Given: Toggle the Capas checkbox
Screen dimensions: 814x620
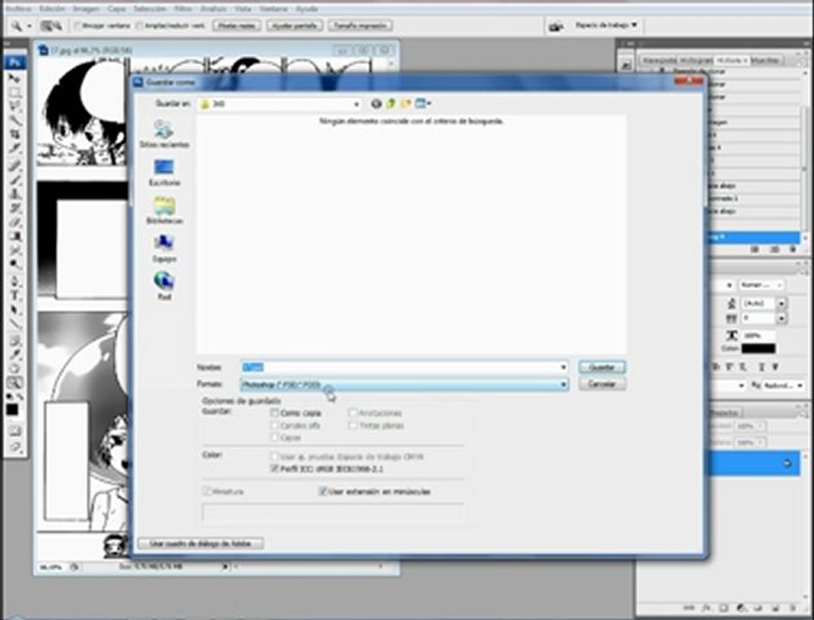Looking at the screenshot, I should tap(275, 438).
